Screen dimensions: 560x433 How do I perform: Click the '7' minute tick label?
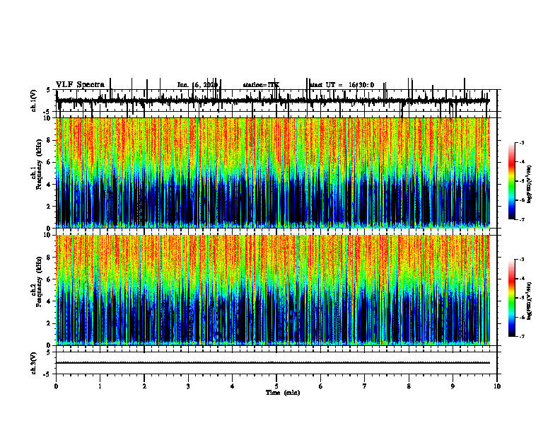(x=365, y=386)
